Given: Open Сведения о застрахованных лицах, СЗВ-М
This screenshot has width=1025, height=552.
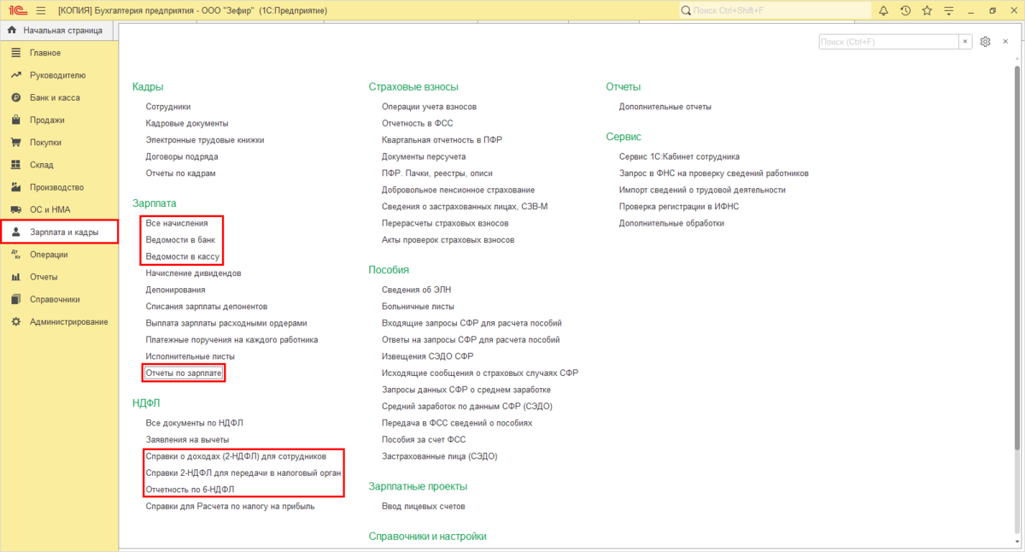Looking at the screenshot, I should pyautogui.click(x=465, y=207).
